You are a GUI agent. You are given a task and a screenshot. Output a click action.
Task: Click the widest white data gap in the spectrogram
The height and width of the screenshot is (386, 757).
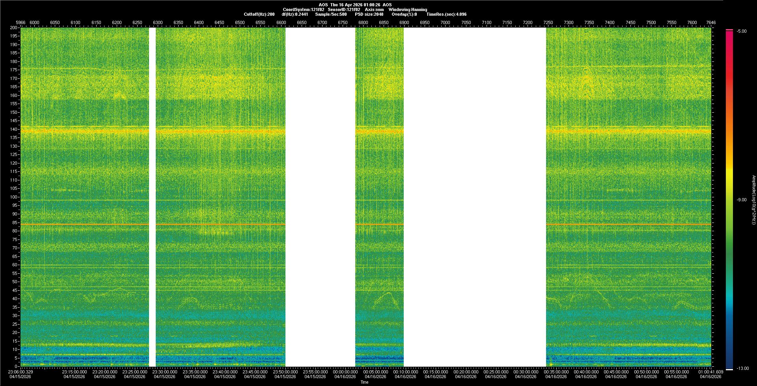point(475,197)
